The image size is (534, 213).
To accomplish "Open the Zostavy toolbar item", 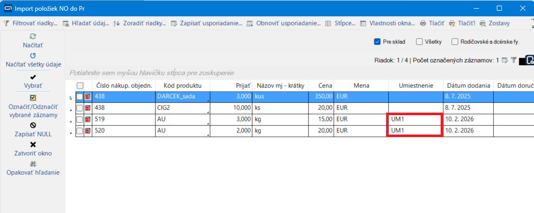I will [499, 23].
